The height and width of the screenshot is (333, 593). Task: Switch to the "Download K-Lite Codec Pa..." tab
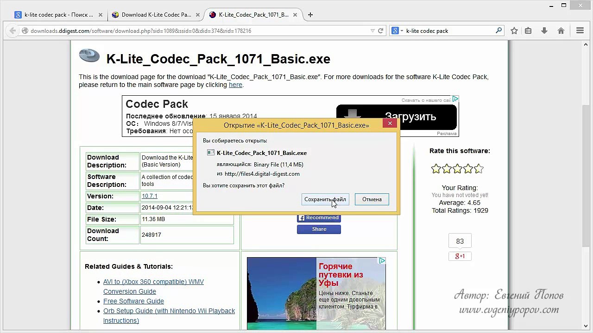[156, 15]
